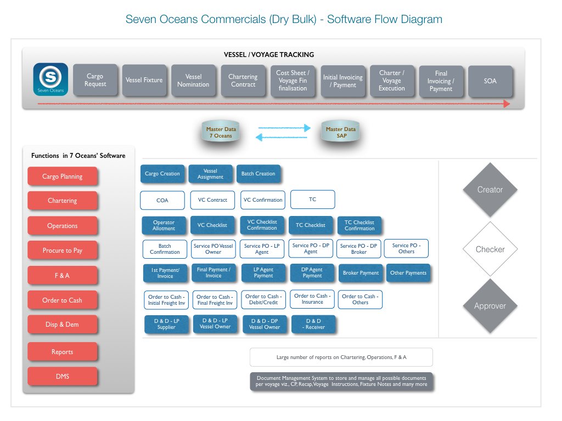Image resolution: width=562 pixels, height=421 pixels.
Task: Click Order to Cash - Others box
Action: pyautogui.click(x=360, y=299)
